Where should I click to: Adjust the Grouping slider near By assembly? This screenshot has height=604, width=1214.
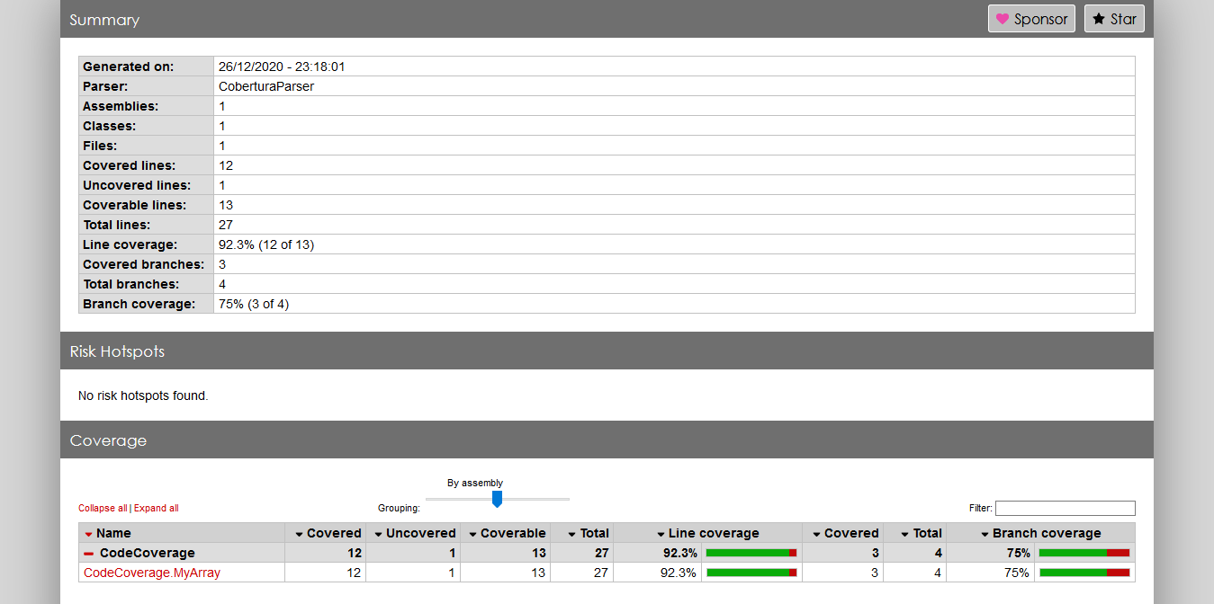coord(497,499)
